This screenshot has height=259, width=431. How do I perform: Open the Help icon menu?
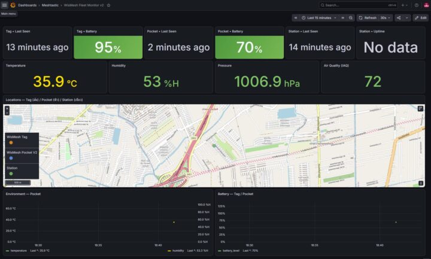(x=417, y=5)
